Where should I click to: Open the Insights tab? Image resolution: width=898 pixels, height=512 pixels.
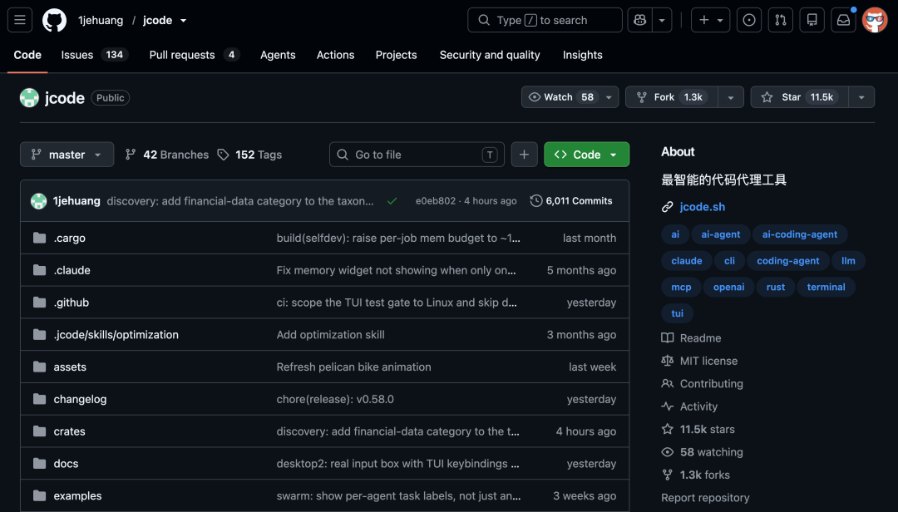[x=582, y=55]
